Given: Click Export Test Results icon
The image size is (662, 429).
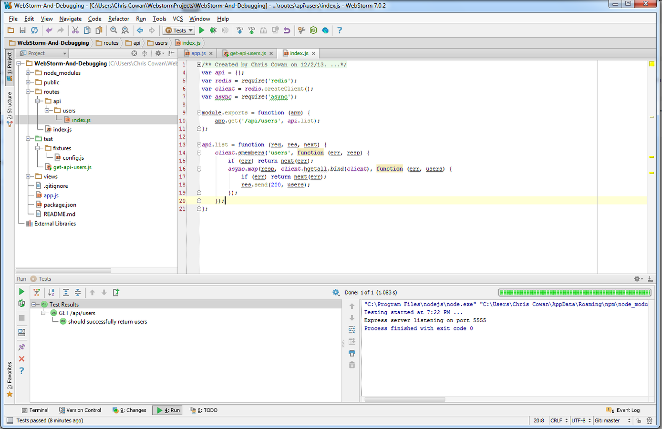Looking at the screenshot, I should click(x=116, y=292).
